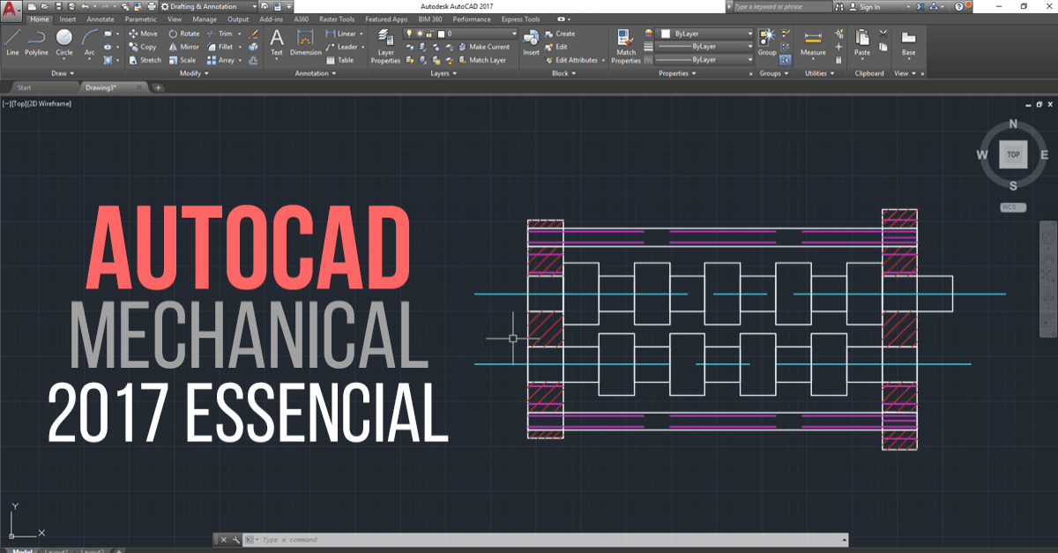Expand the Draw panel

click(63, 73)
